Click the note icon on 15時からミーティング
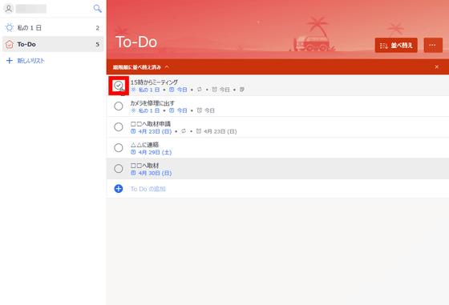 coord(242,90)
